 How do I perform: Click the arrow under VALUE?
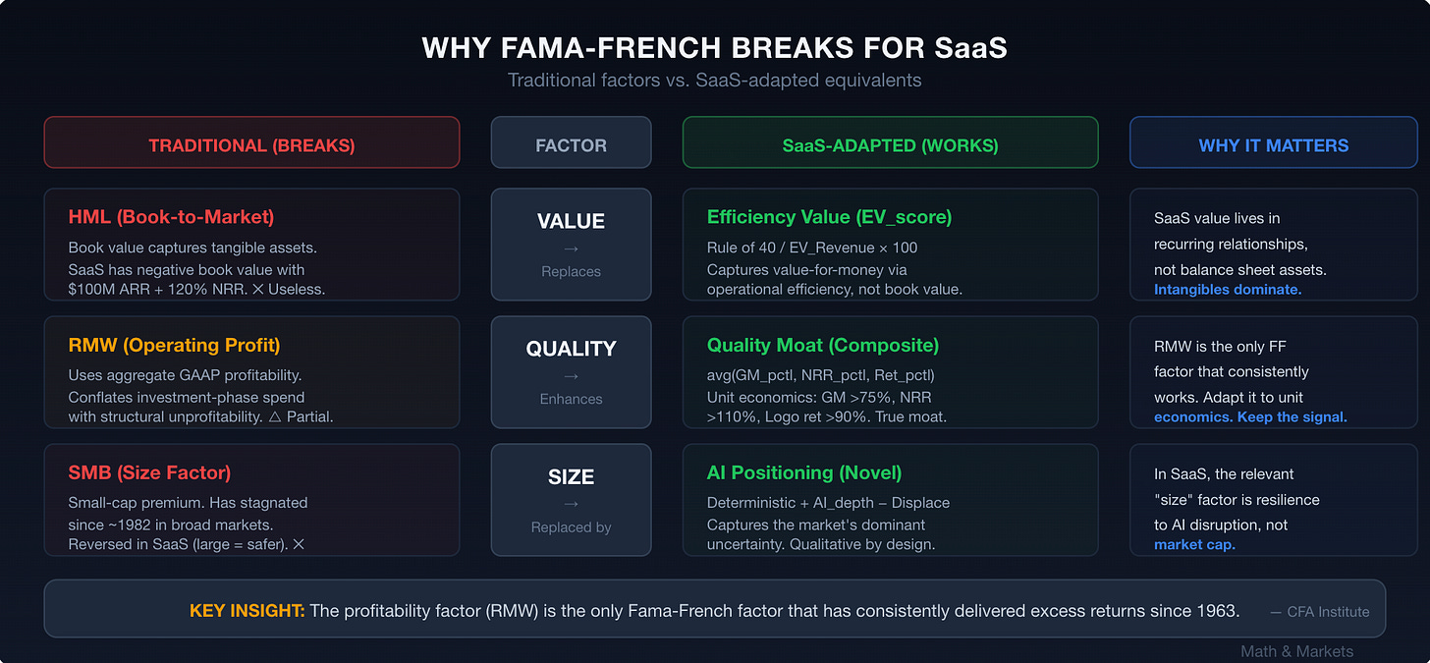pos(571,249)
